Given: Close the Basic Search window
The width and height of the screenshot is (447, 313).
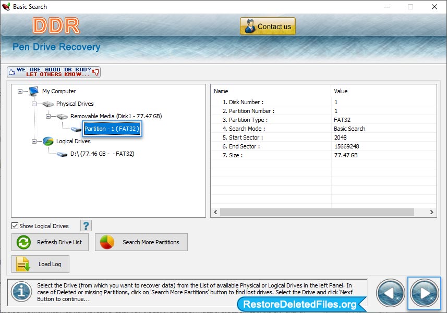Looking at the screenshot, I should tap(434, 7).
